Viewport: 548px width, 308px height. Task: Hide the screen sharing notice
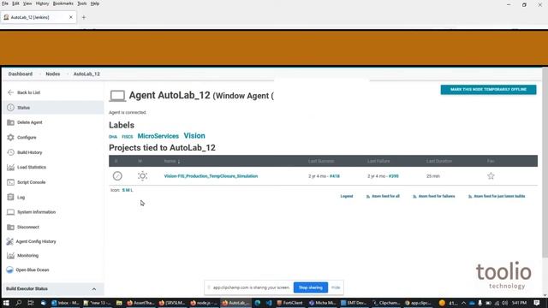(x=336, y=287)
